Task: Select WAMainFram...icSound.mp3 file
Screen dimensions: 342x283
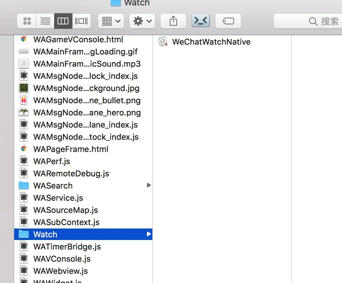Action: click(83, 64)
